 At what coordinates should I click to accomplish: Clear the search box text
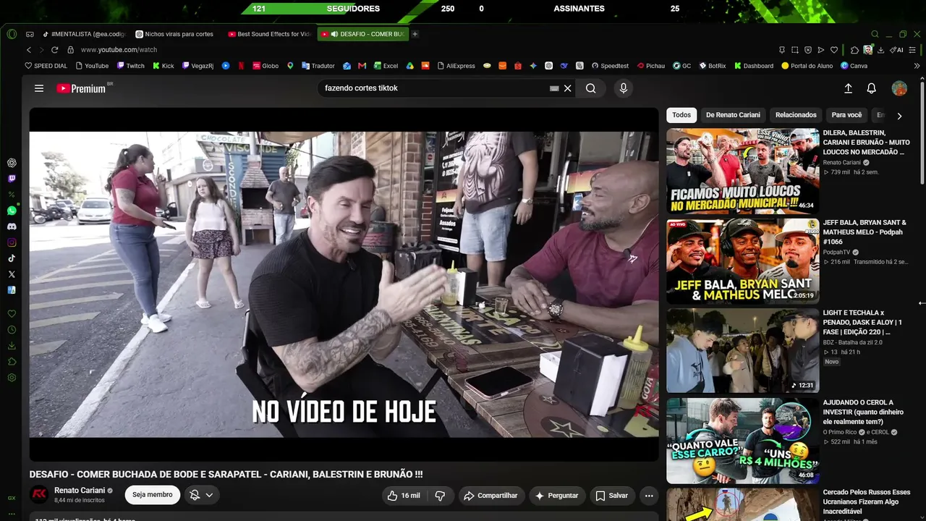coord(568,88)
